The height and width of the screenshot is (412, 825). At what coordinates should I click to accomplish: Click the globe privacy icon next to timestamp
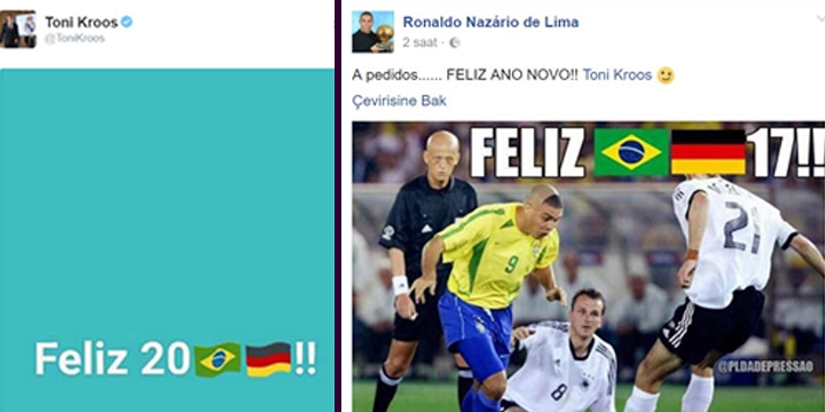point(455,43)
